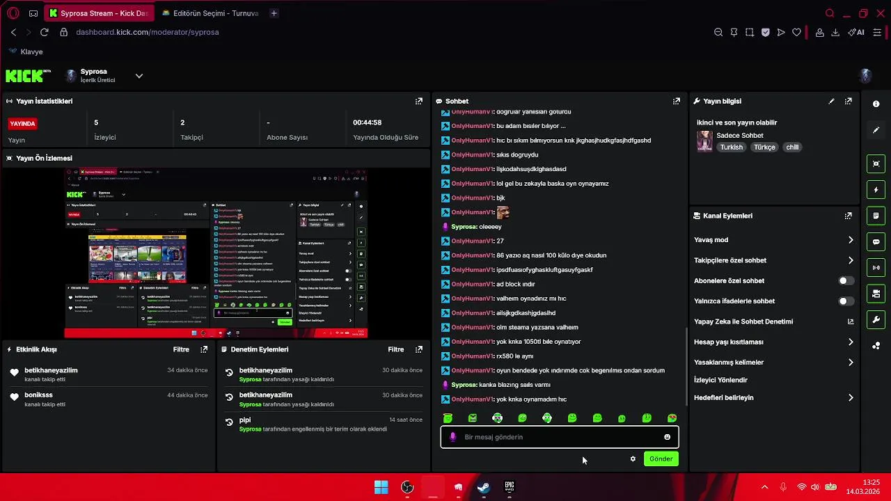The height and width of the screenshot is (501, 891).
Task: Reload the page
Action: (x=45, y=32)
